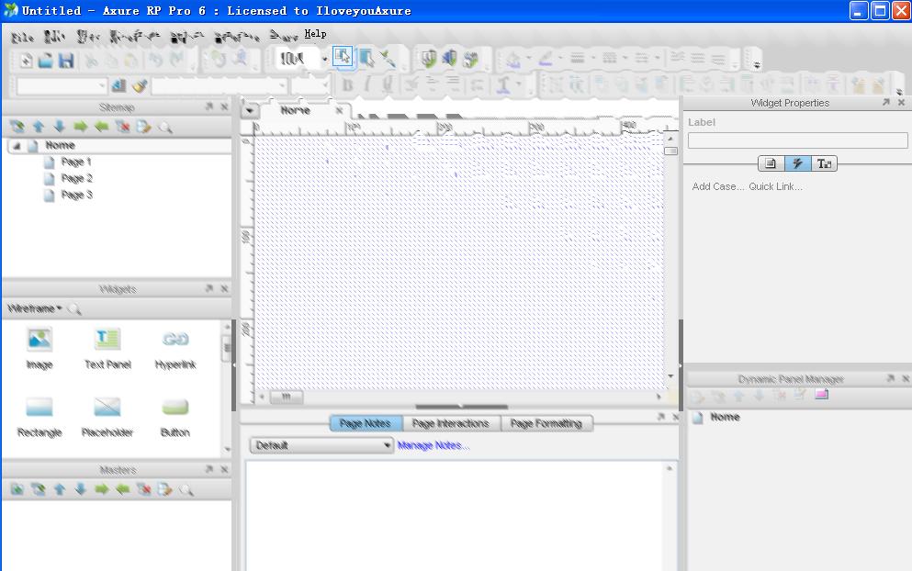Indent page with green right arrow in Sitemap
The image size is (912, 571).
point(80,127)
